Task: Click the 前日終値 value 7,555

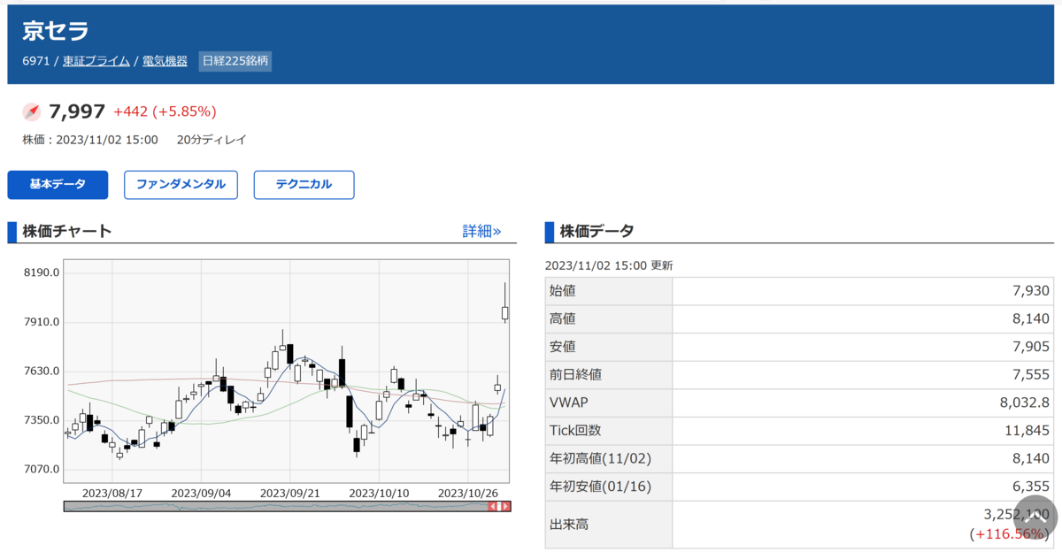Action: tap(1030, 374)
